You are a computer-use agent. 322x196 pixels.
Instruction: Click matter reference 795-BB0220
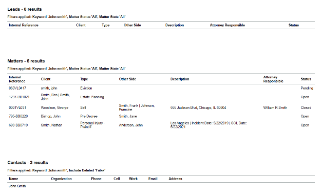pyautogui.click(x=18, y=116)
